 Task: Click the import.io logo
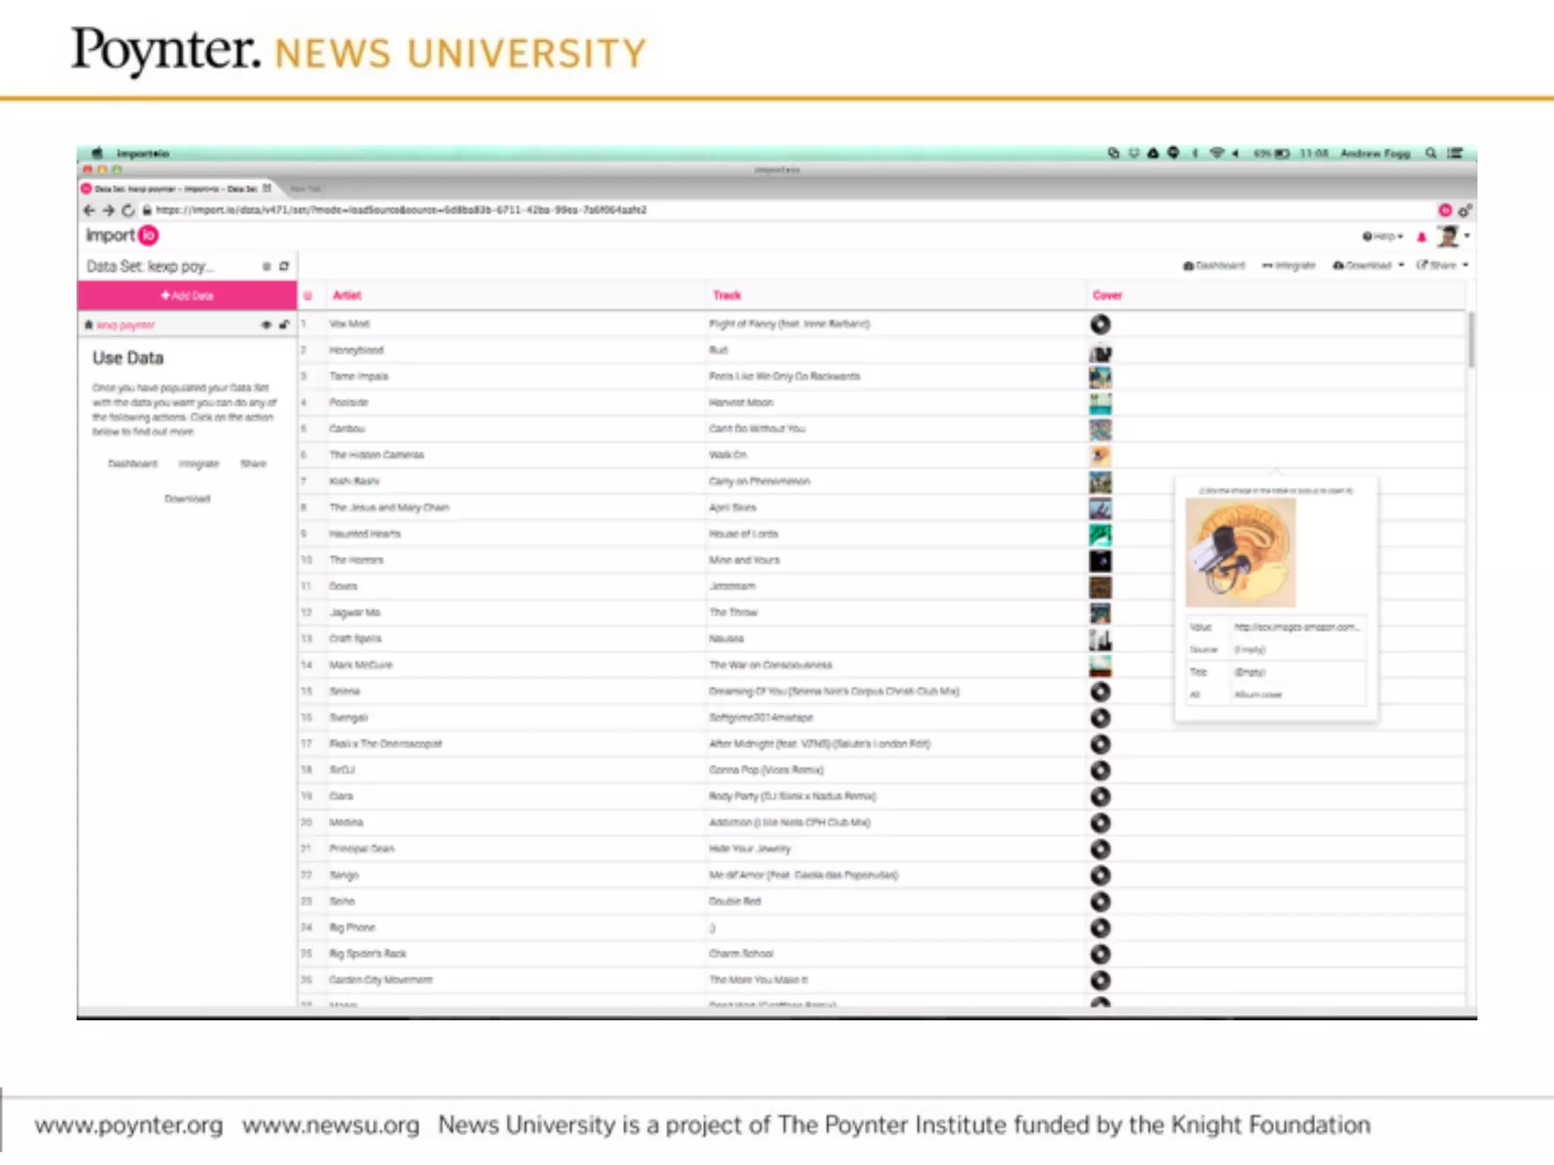click(x=121, y=236)
